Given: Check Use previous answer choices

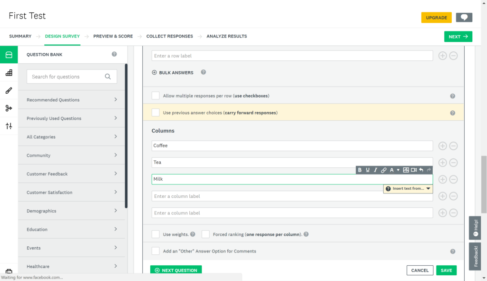Looking at the screenshot, I should coord(155,113).
